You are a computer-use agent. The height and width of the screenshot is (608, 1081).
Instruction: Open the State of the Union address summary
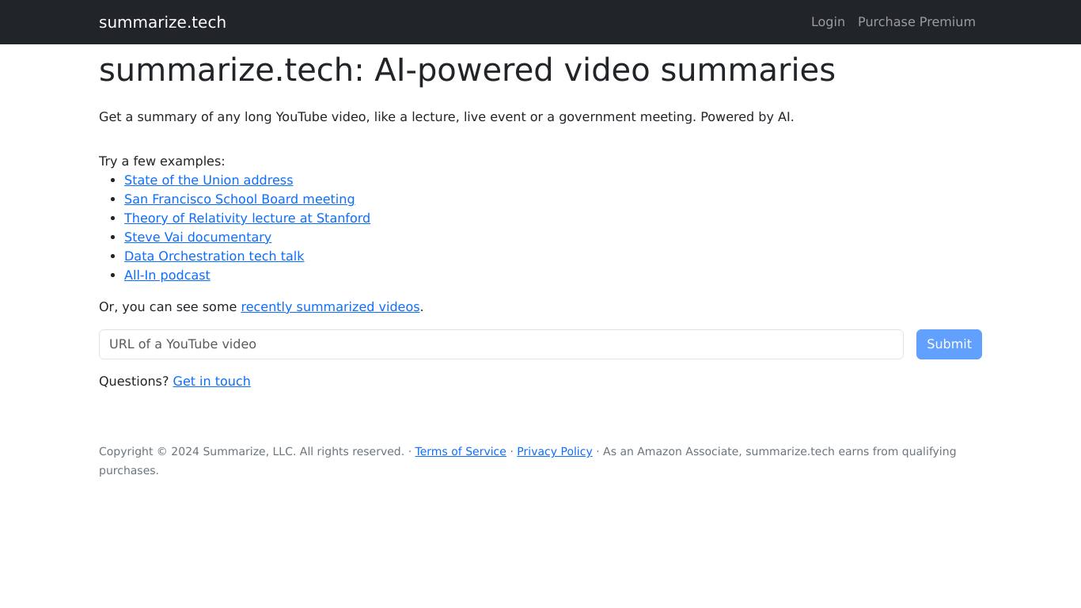point(208,180)
